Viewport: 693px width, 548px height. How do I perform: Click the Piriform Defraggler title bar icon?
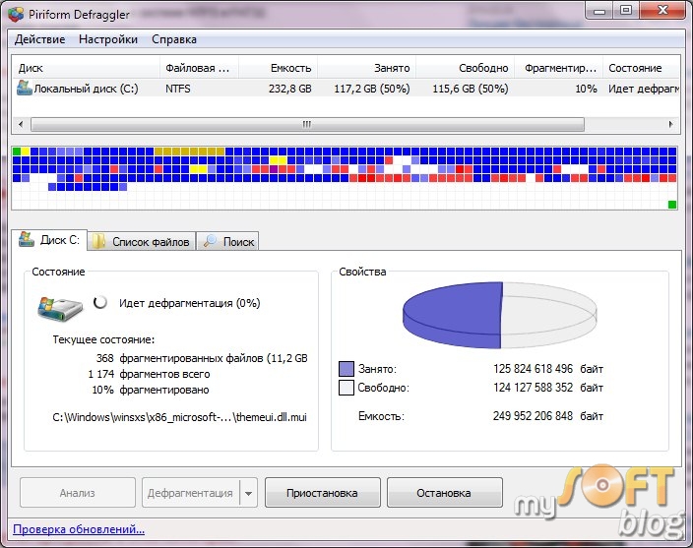(x=16, y=14)
